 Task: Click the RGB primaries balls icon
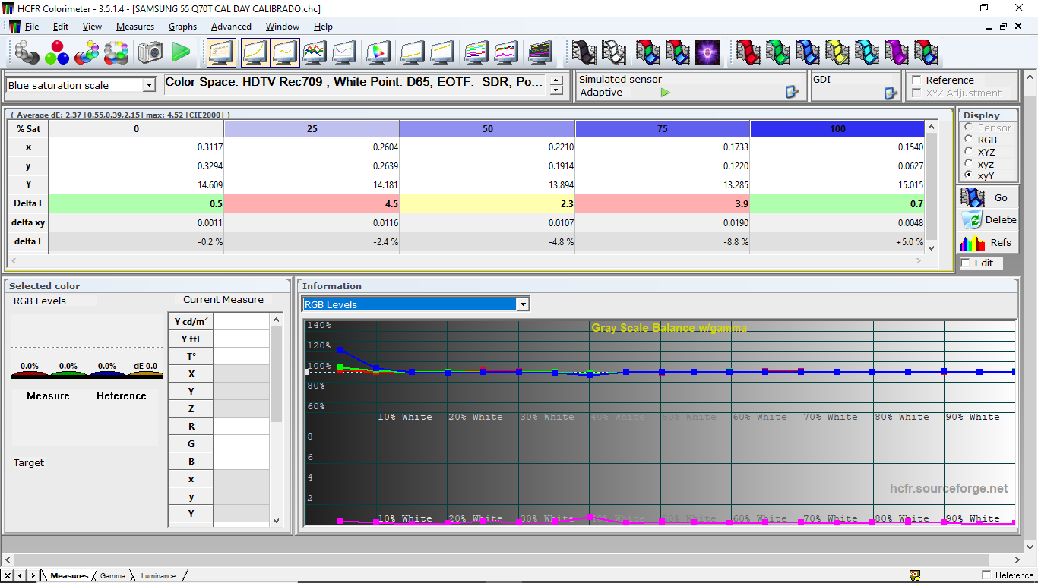tap(57, 52)
